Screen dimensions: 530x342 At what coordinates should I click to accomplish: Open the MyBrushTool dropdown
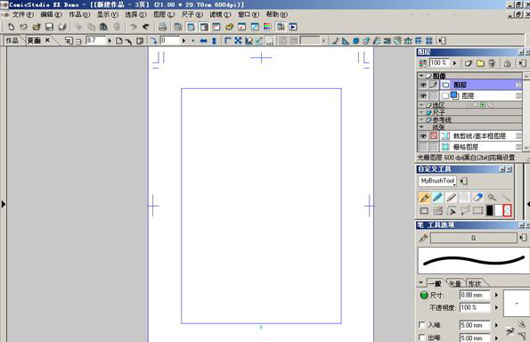click(437, 181)
